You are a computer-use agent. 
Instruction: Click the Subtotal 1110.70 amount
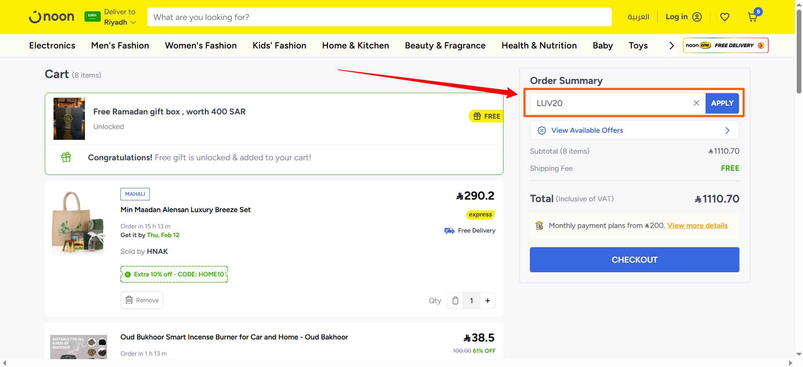pos(724,151)
